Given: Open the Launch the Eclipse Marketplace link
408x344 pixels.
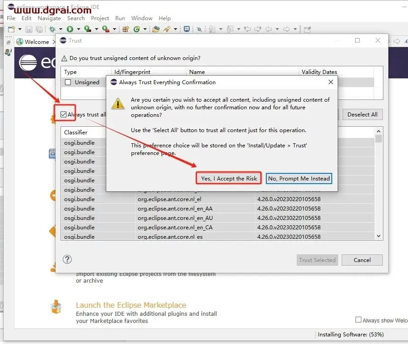Looking at the screenshot, I should pyautogui.click(x=131, y=305).
